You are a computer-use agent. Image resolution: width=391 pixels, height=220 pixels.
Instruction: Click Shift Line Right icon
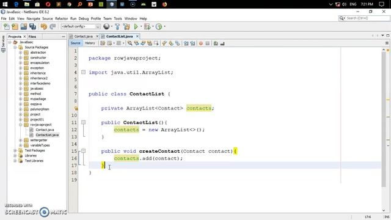pos(192,43)
